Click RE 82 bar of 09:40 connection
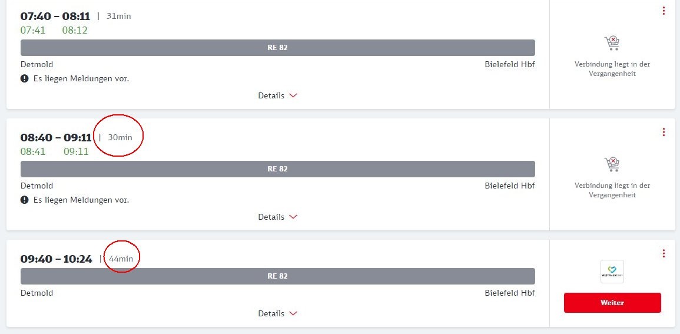This screenshot has width=680, height=334. (277, 276)
